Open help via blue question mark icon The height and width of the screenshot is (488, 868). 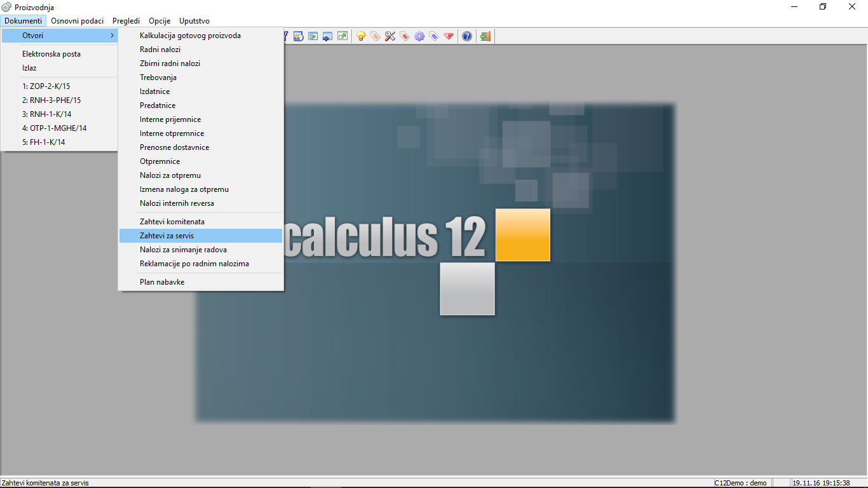pyautogui.click(x=467, y=36)
